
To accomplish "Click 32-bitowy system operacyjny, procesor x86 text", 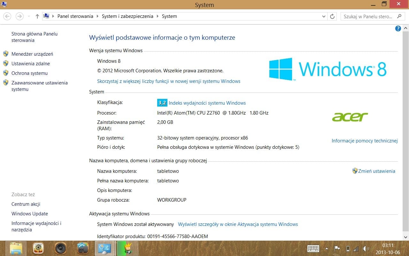I will point(203,138).
